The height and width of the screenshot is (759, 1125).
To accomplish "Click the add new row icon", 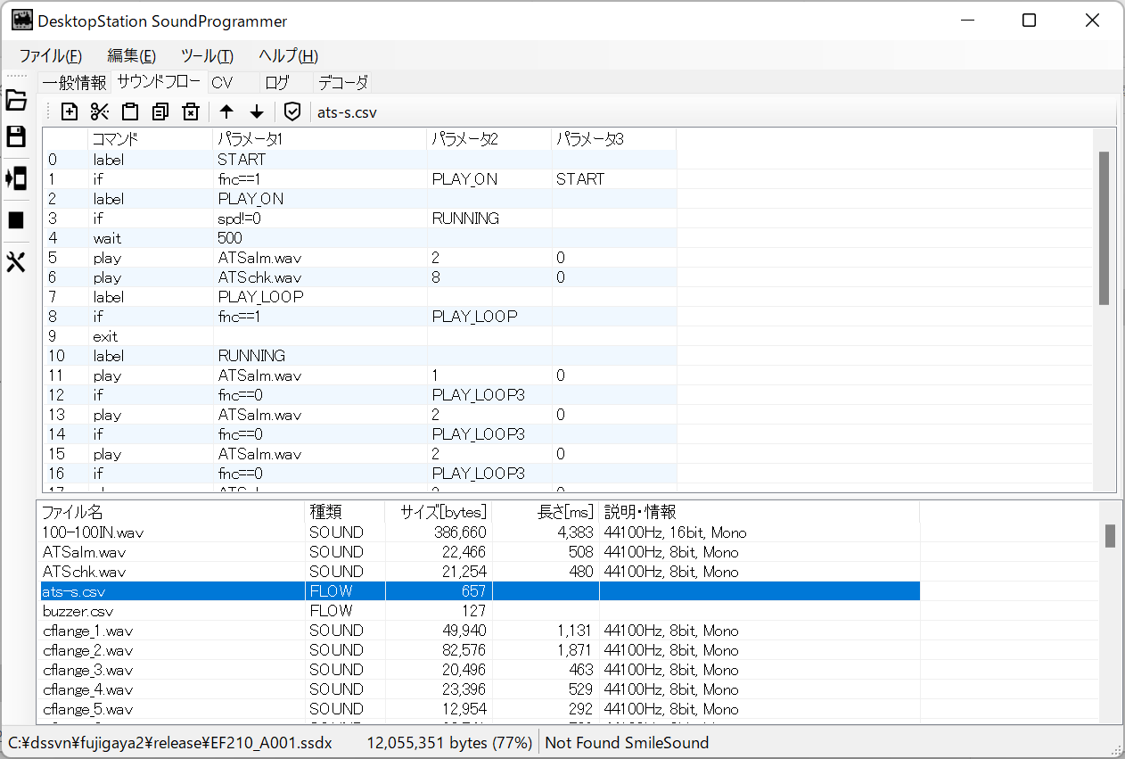I will tap(70, 111).
